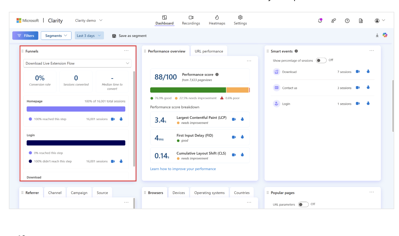Play recordings for Largest Contentful Paint metric
This screenshot has height=236, width=399.
234,119
